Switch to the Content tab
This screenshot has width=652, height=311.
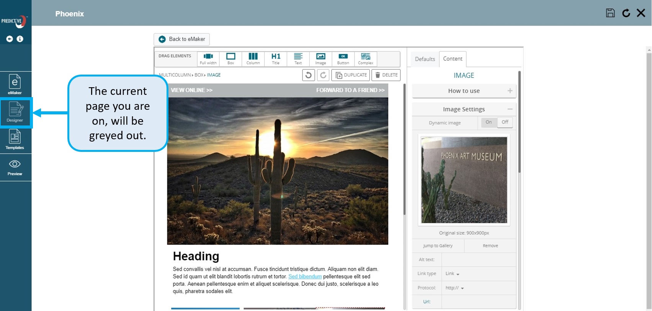pos(453,59)
